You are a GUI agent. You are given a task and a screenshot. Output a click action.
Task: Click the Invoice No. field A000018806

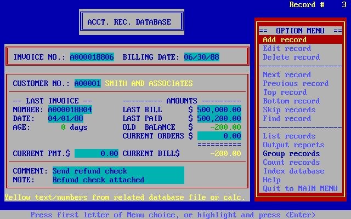(92, 57)
